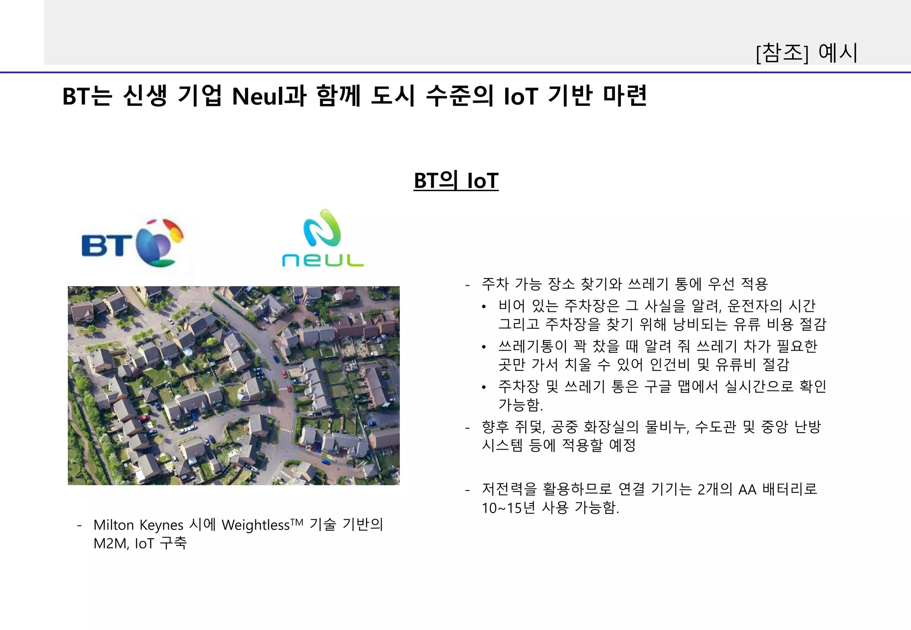Viewport: 911px width, 630px height.
Task: Click the line starting '향후 쥐덫, 공중 화장실의'
Action: [x=652, y=427]
